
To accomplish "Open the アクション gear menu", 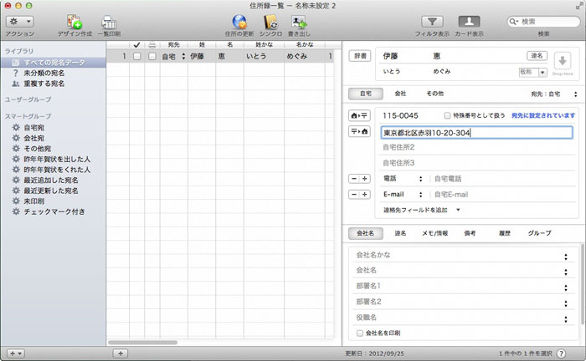I will pos(18,21).
